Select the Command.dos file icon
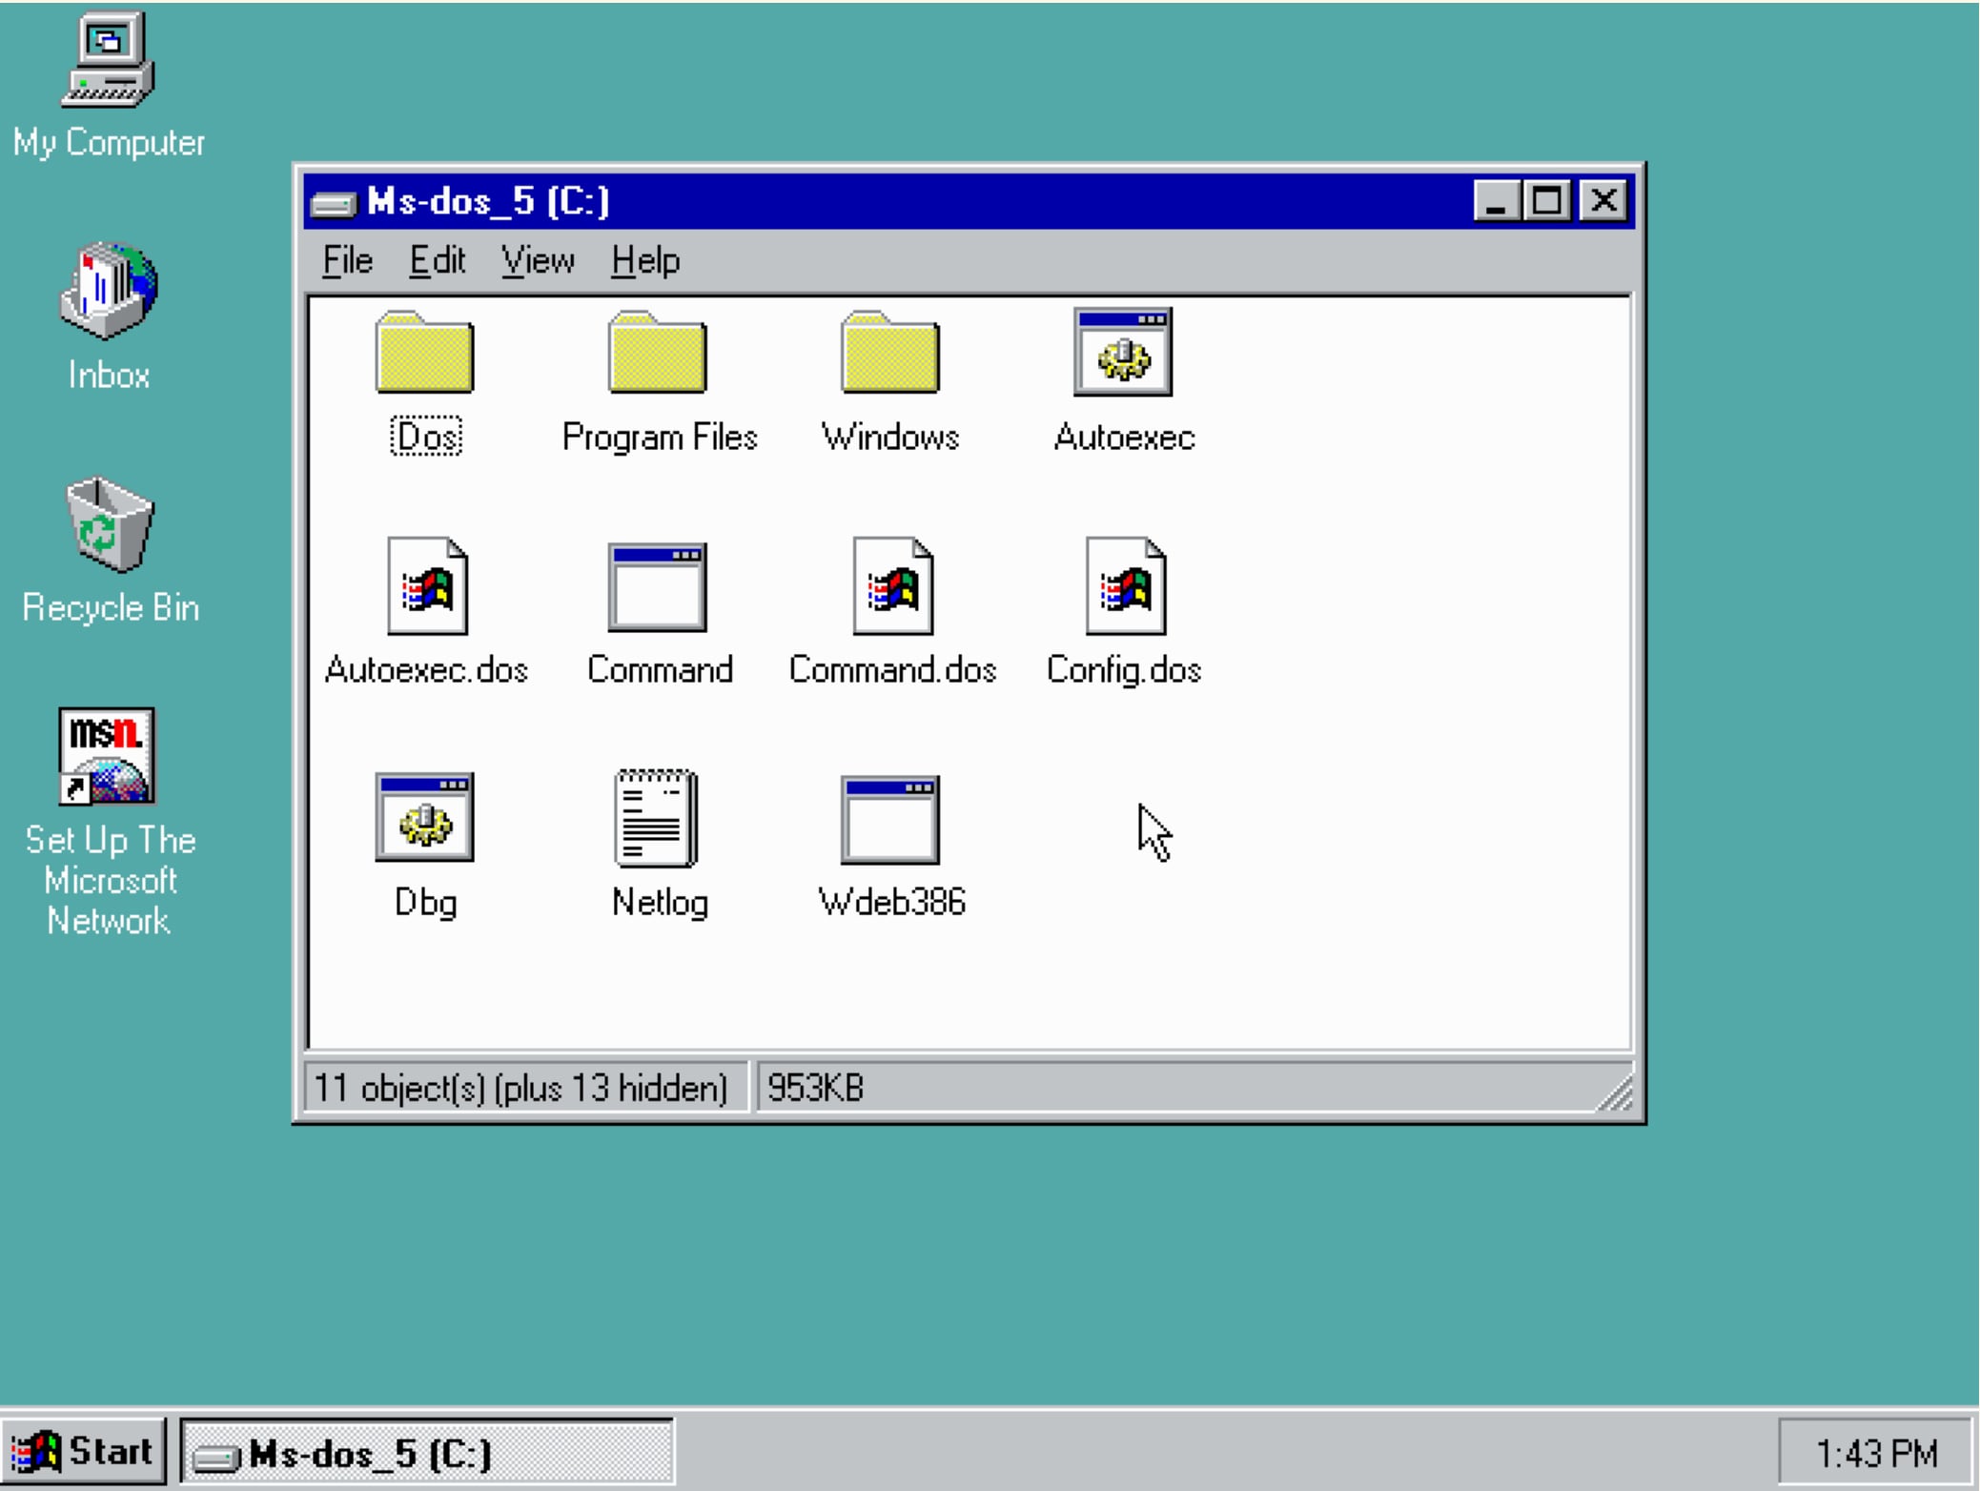1980x1491 pixels. (892, 587)
